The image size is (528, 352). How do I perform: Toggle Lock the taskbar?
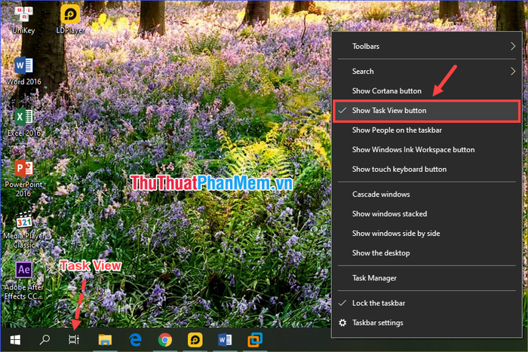click(x=427, y=303)
